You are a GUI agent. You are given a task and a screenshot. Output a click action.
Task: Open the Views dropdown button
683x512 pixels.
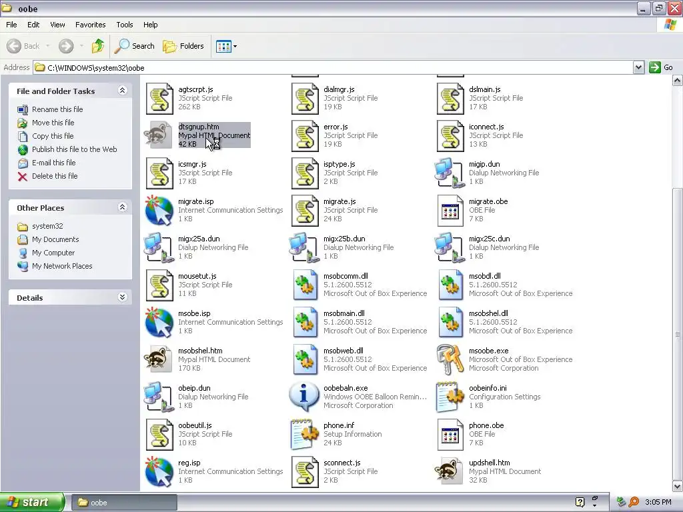[x=227, y=46]
